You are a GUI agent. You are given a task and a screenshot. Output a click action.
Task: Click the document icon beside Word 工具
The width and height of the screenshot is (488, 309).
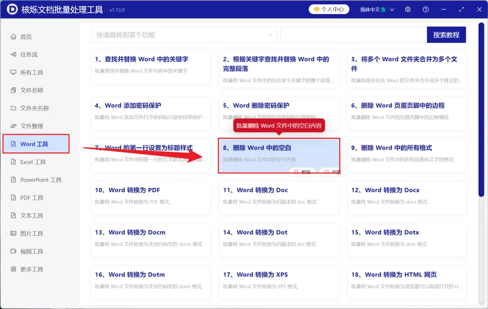[14, 144]
